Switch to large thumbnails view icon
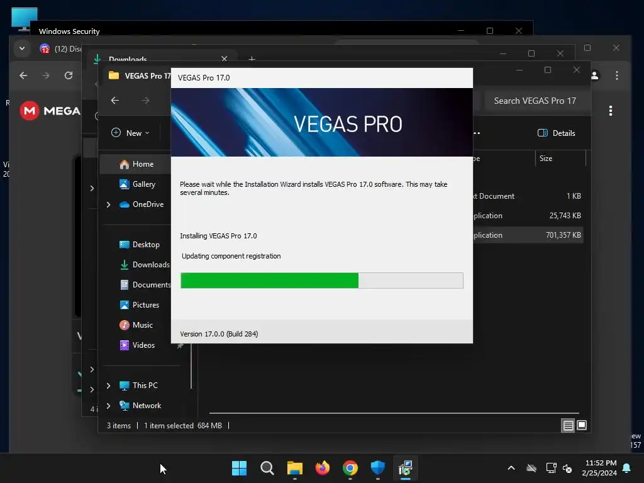The height and width of the screenshot is (483, 644). click(582, 425)
